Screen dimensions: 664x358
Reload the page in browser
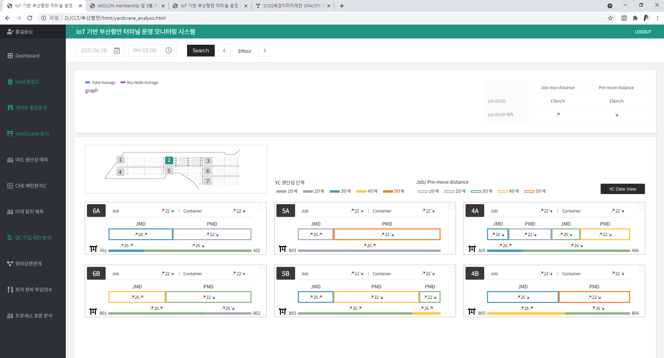click(x=30, y=18)
